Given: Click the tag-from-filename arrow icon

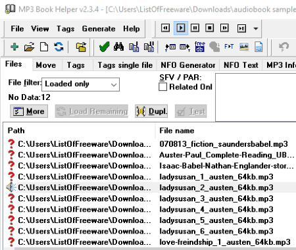Looking at the screenshot, I should (x=170, y=47).
